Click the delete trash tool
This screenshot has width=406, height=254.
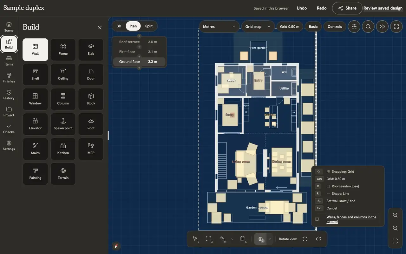tap(243, 239)
